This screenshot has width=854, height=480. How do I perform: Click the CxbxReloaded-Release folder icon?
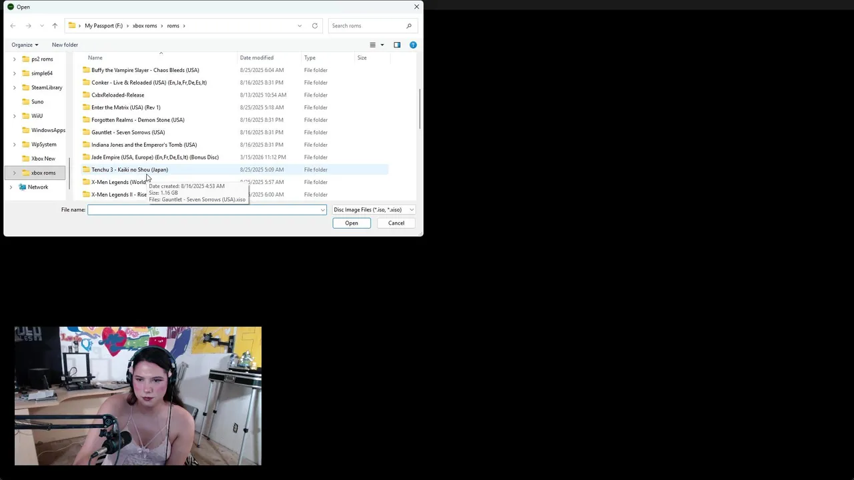point(86,95)
